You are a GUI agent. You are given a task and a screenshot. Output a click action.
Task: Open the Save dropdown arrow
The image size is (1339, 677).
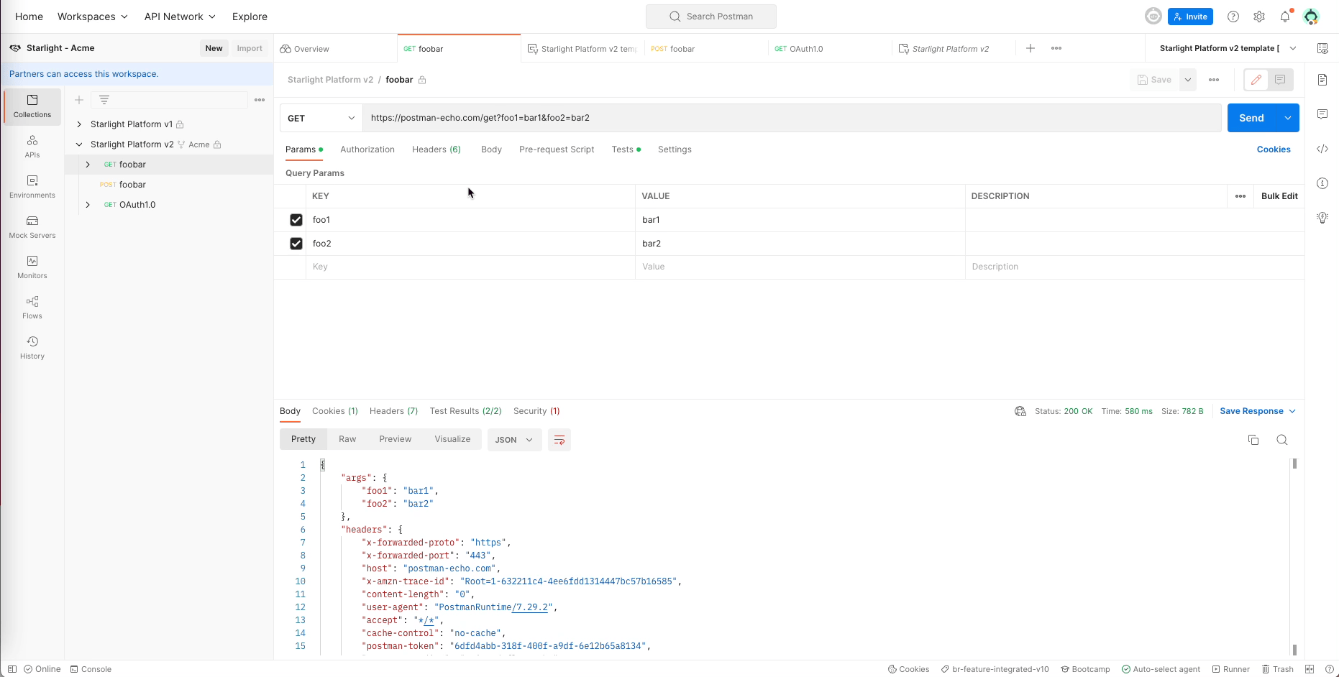(x=1188, y=80)
